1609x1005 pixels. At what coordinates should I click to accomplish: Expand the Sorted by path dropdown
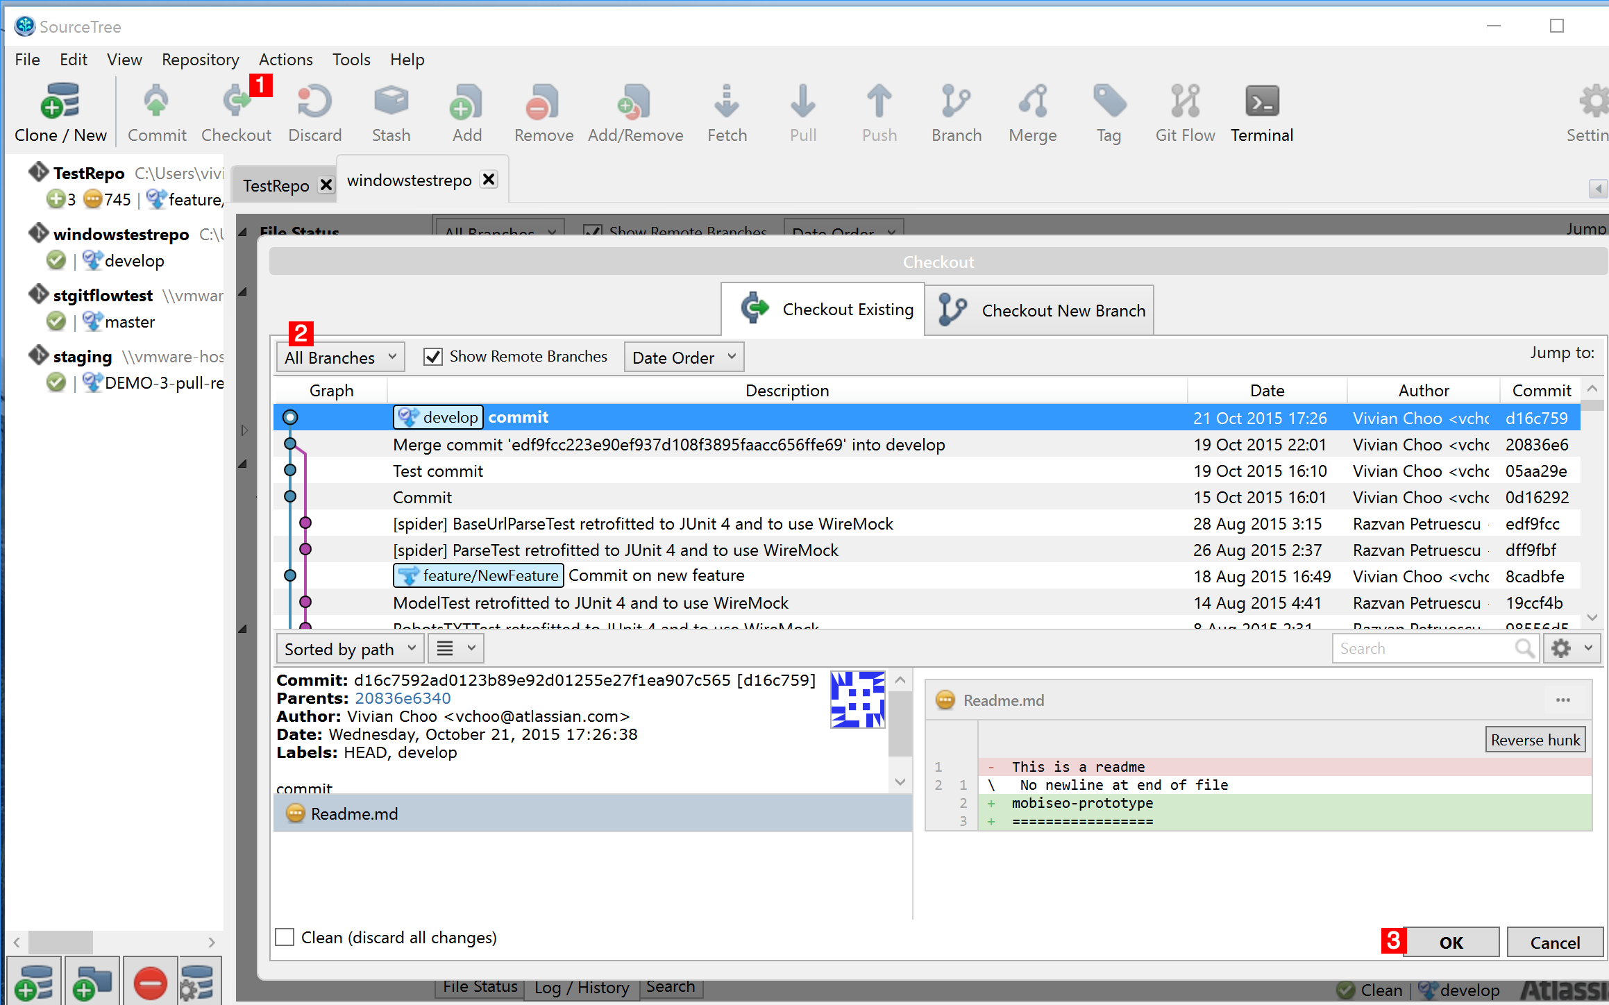349,649
